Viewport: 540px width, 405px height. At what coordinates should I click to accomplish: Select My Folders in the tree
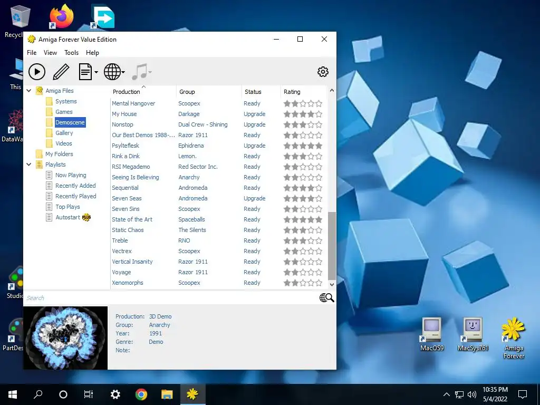(x=59, y=154)
